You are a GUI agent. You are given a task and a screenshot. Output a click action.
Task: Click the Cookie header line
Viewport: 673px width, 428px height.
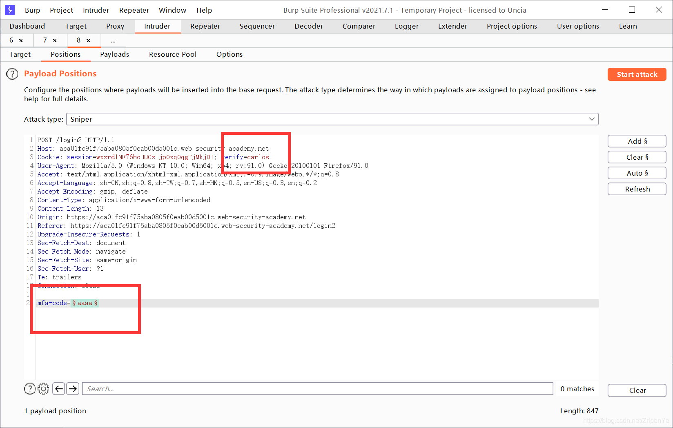(153, 157)
